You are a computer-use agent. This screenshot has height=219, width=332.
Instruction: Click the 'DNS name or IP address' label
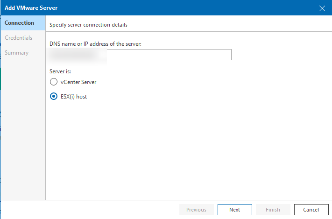(95, 44)
